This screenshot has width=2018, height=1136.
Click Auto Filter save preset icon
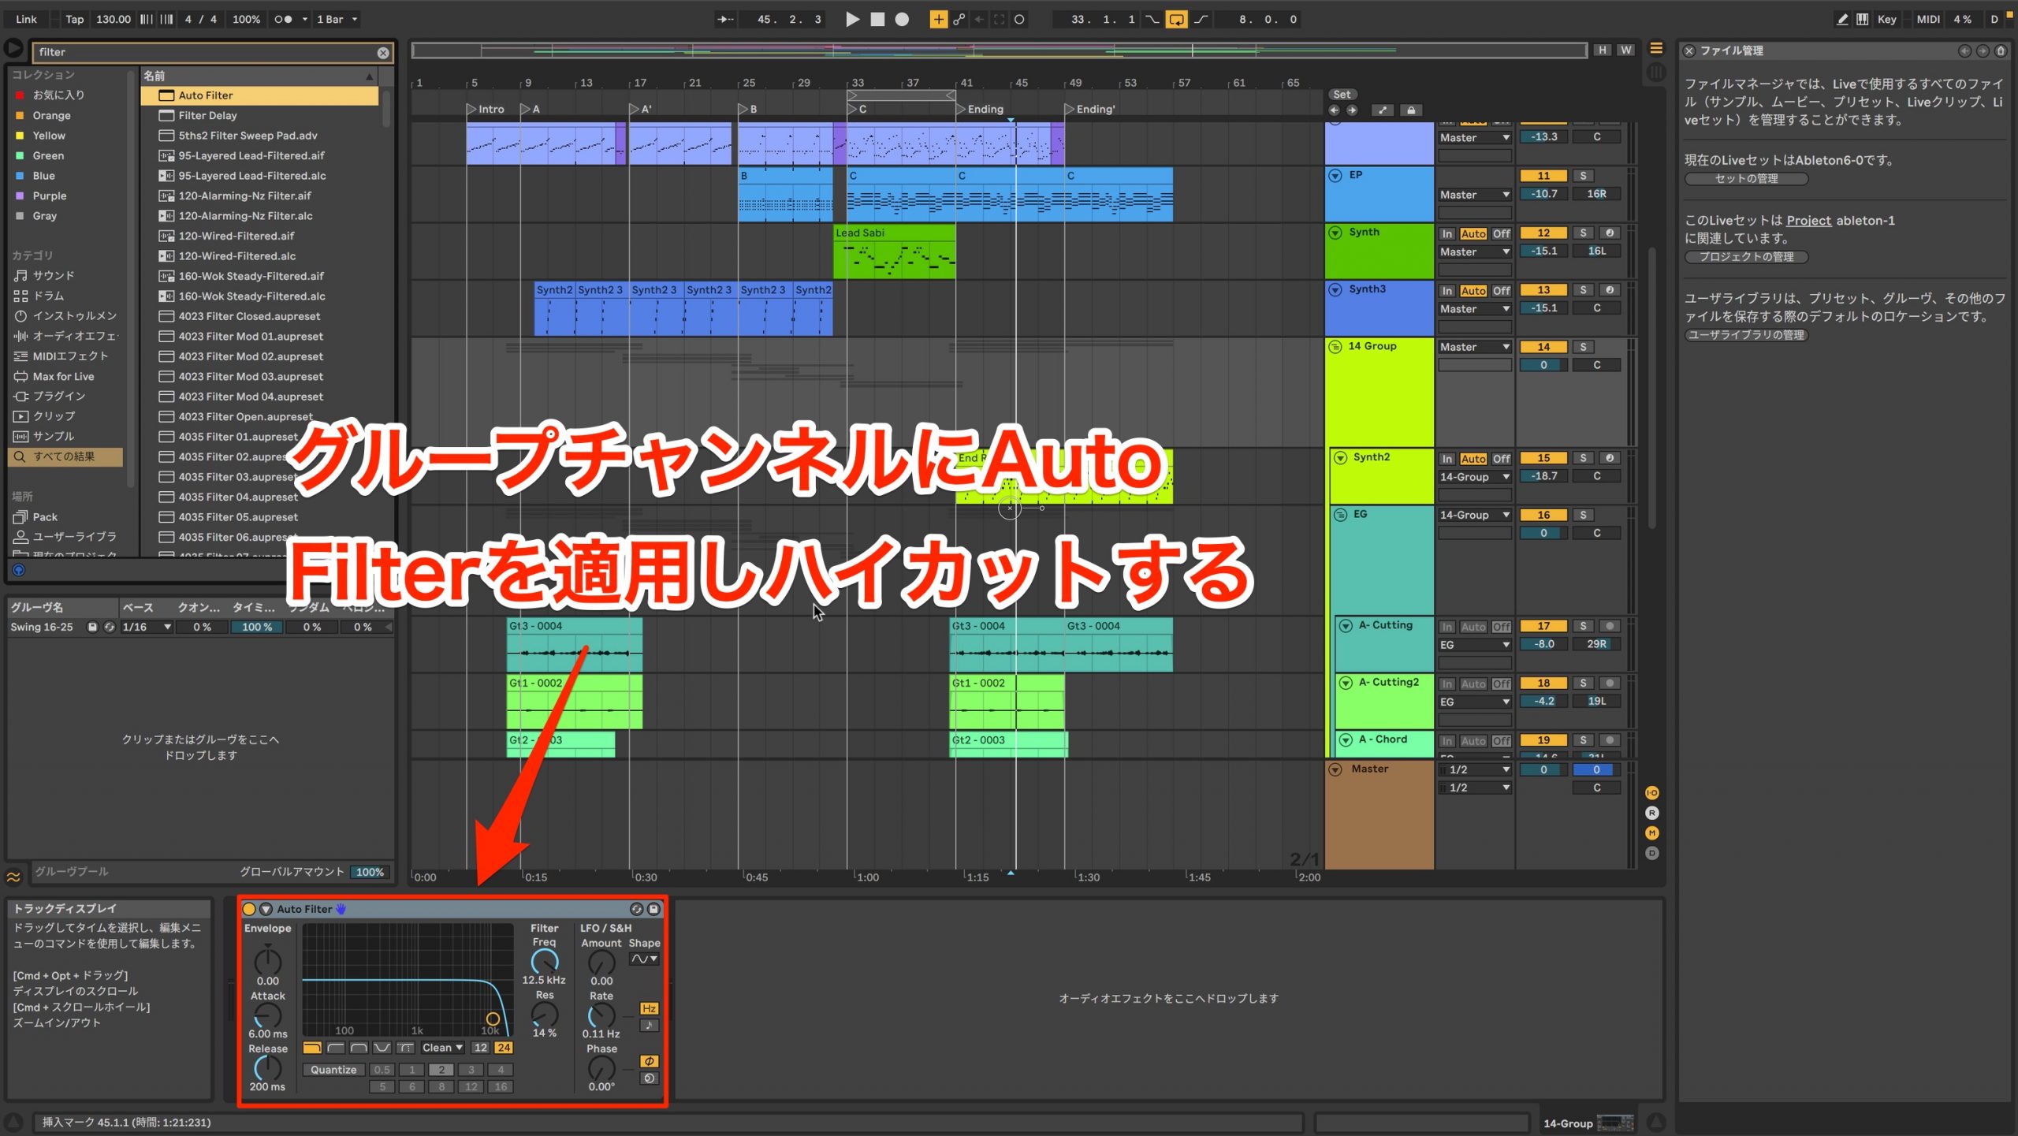(653, 909)
